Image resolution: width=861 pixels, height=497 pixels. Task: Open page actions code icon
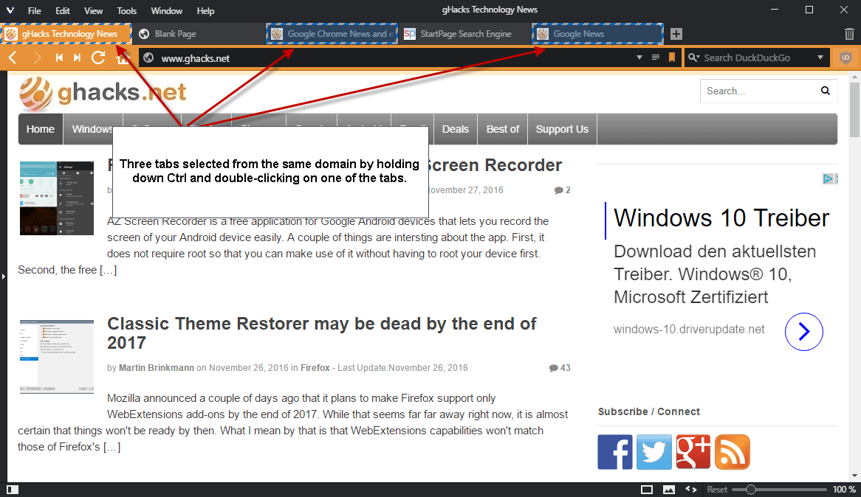(x=690, y=490)
